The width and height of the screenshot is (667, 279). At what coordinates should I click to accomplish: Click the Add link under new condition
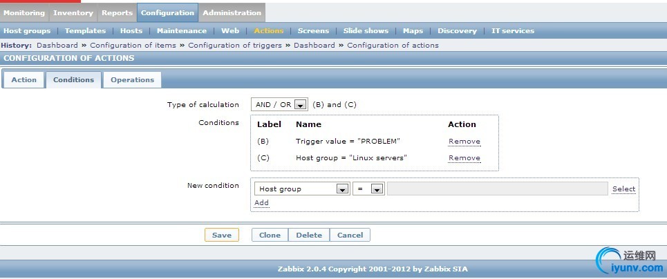[x=261, y=203]
